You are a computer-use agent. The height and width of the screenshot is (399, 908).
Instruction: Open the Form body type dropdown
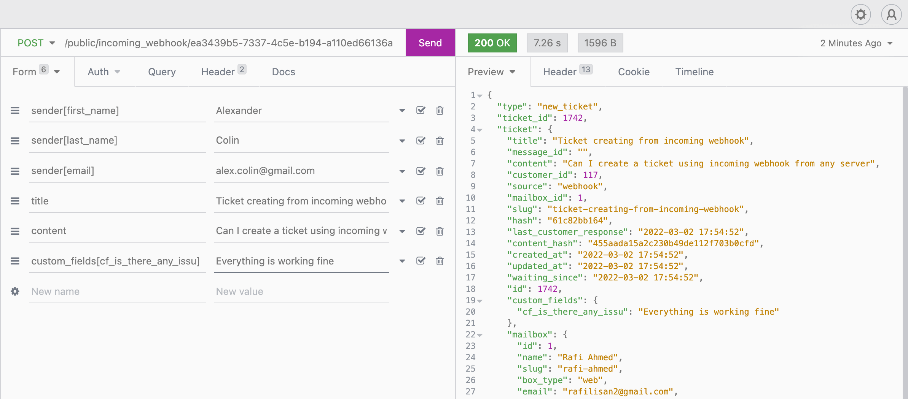pyautogui.click(x=37, y=71)
